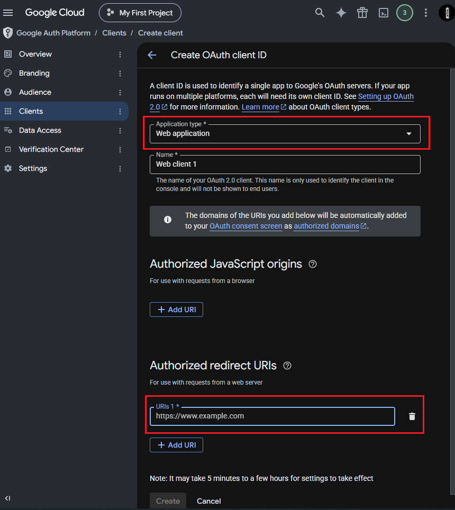Focus the URIs 1 input field

[272, 416]
